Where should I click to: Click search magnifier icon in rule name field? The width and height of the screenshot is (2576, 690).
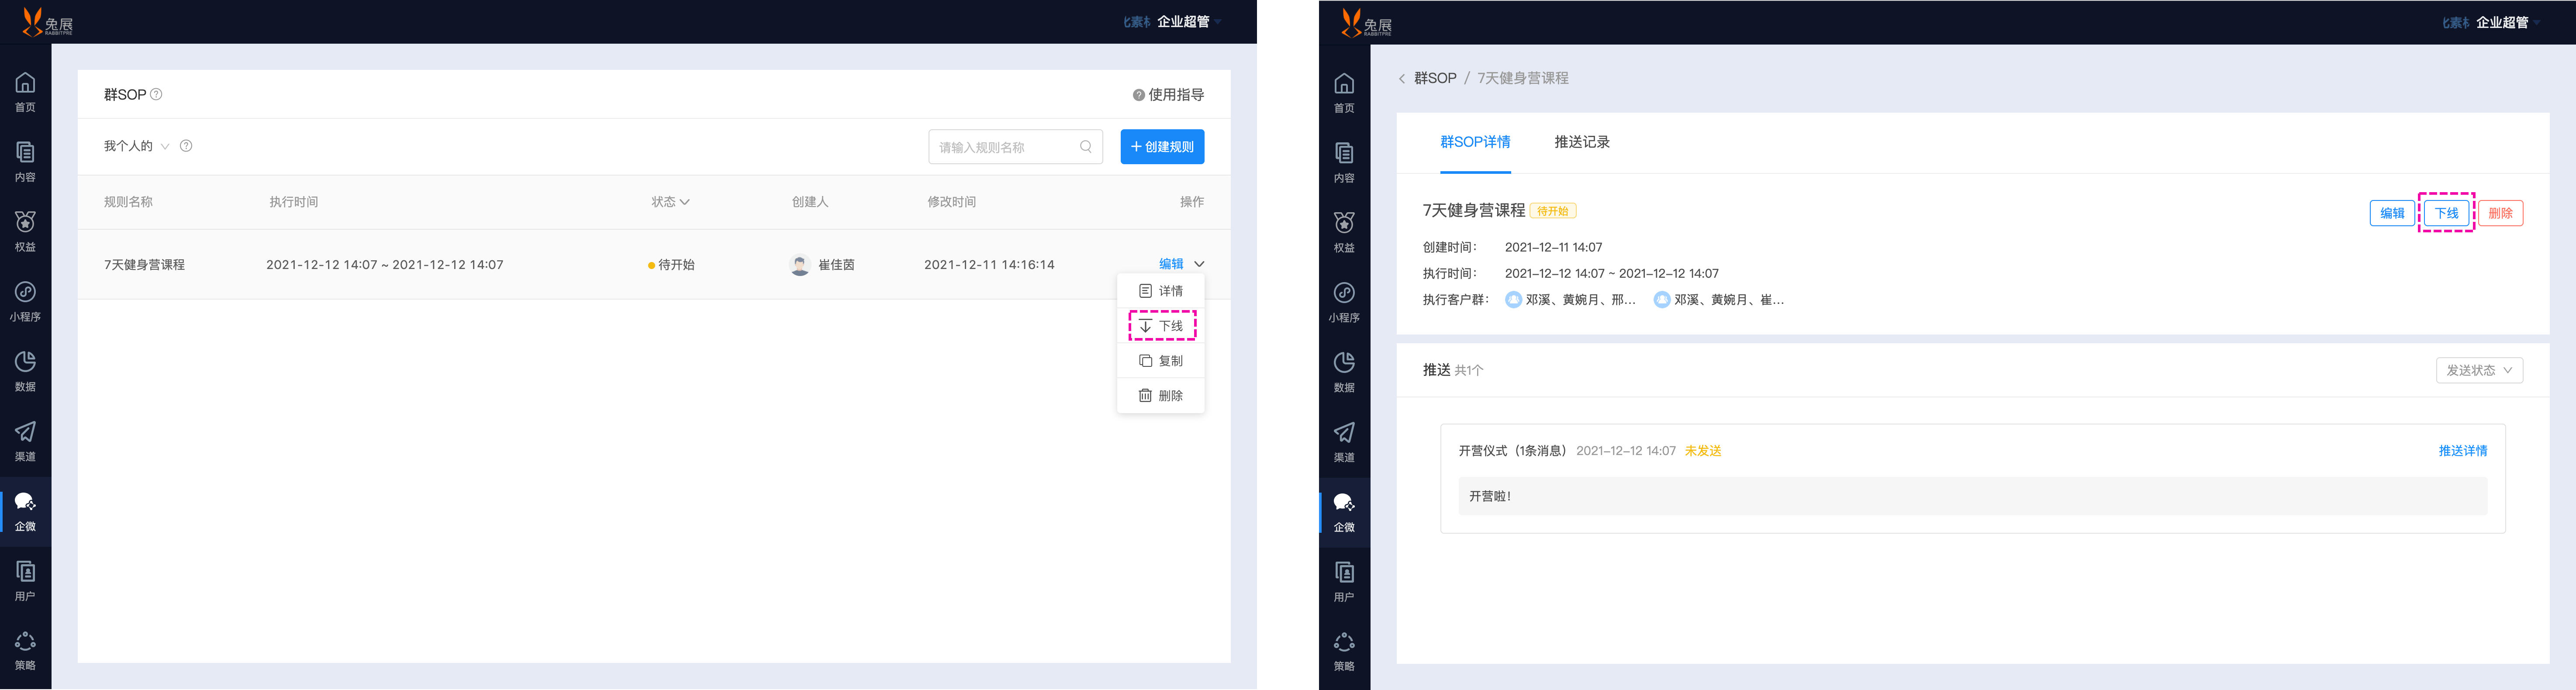point(1086,147)
